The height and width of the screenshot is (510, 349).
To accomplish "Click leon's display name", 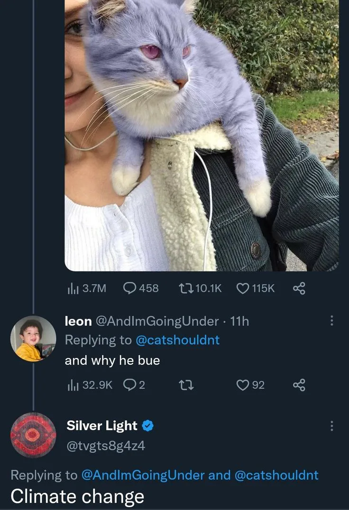I will 78,321.
